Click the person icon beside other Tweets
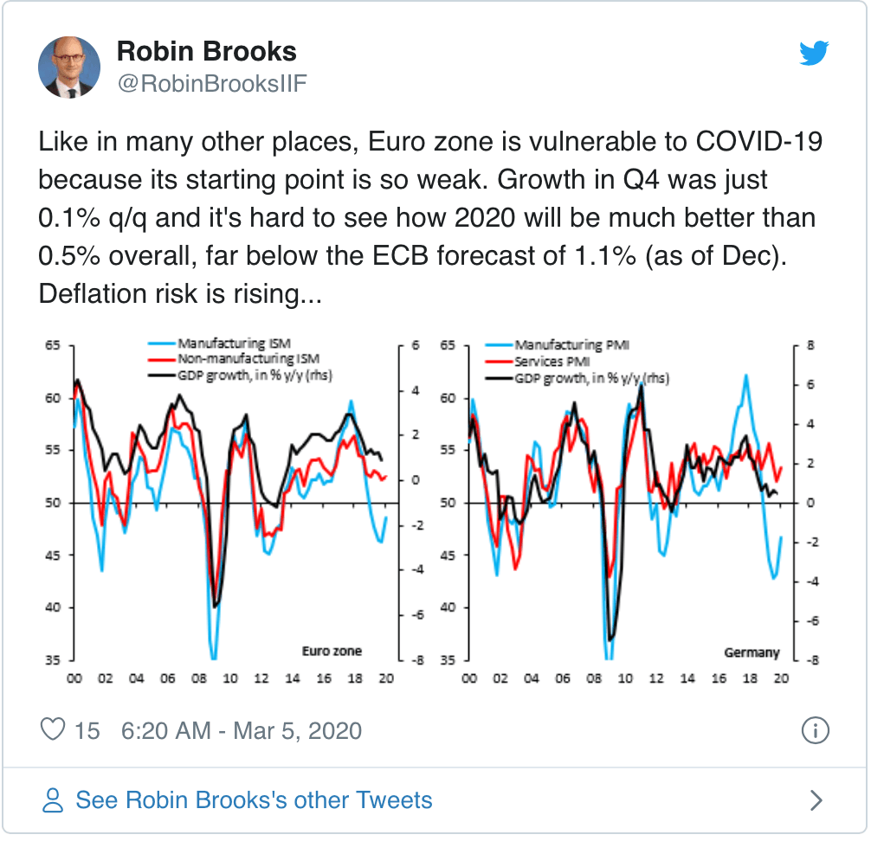The height and width of the screenshot is (841, 871). click(x=54, y=799)
